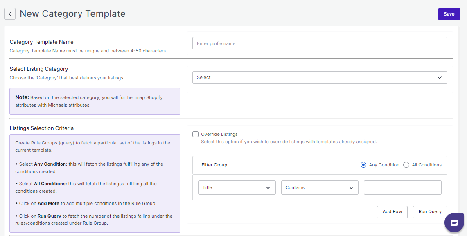Click the Note box about Michaels attributes

(95, 101)
